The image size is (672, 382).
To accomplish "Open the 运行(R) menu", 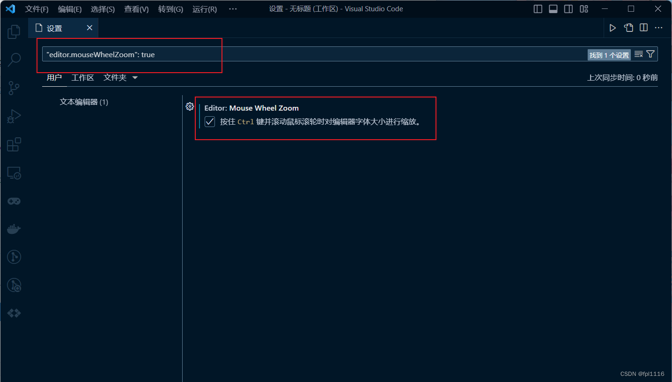I will click(205, 9).
